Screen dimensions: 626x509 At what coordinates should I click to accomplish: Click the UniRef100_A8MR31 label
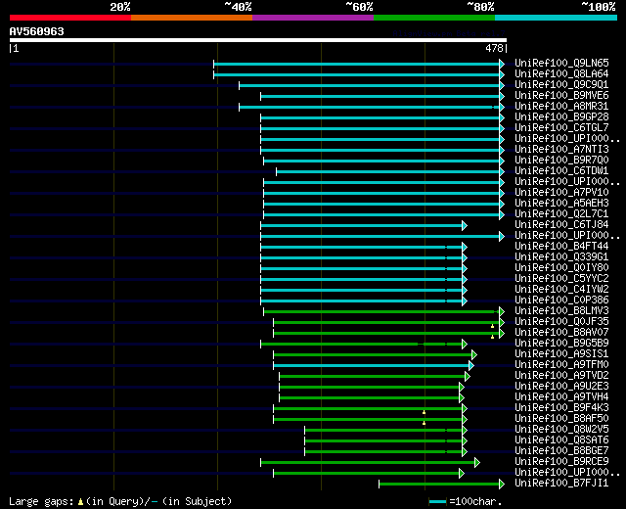(x=561, y=107)
